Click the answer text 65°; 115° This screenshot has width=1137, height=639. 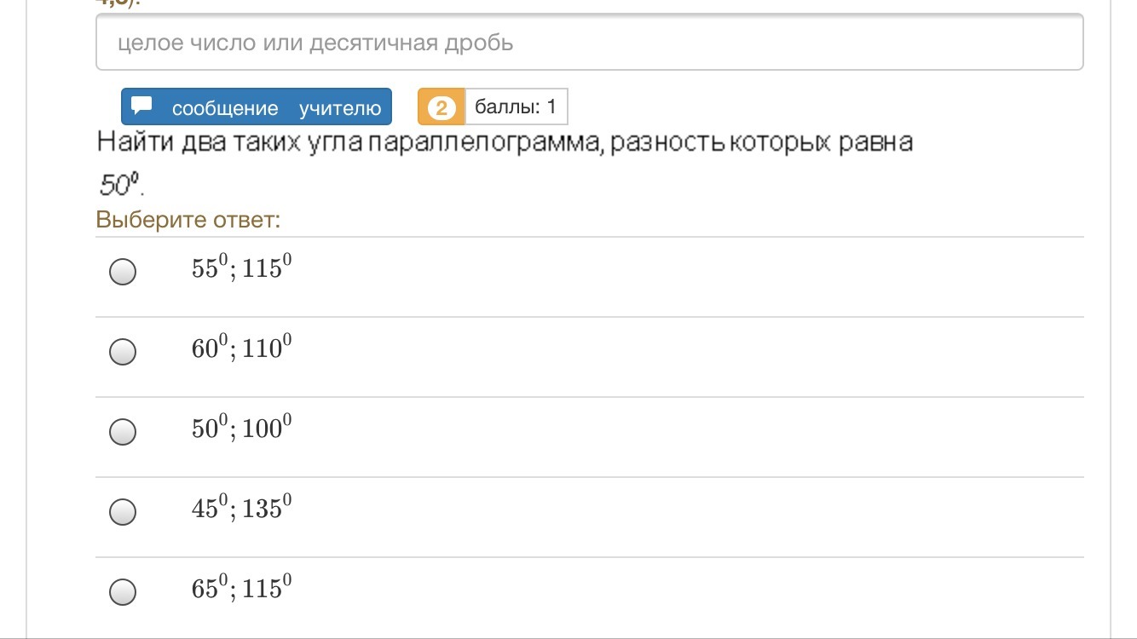tap(242, 589)
